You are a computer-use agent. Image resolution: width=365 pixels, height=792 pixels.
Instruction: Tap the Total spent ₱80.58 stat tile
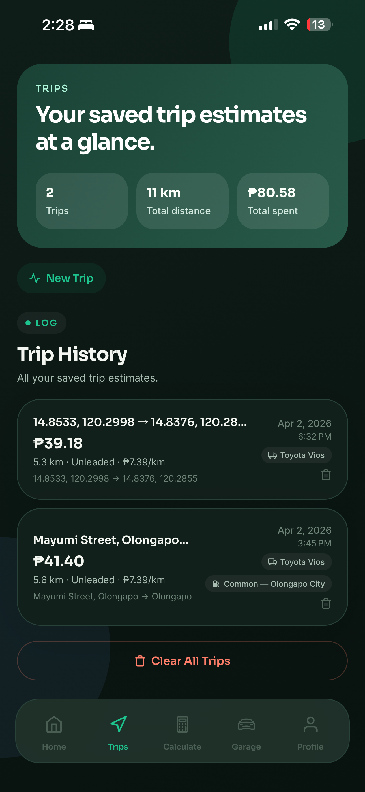point(283,201)
